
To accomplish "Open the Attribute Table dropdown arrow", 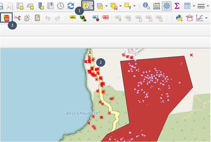I will pyautogui.click(x=194, y=6).
